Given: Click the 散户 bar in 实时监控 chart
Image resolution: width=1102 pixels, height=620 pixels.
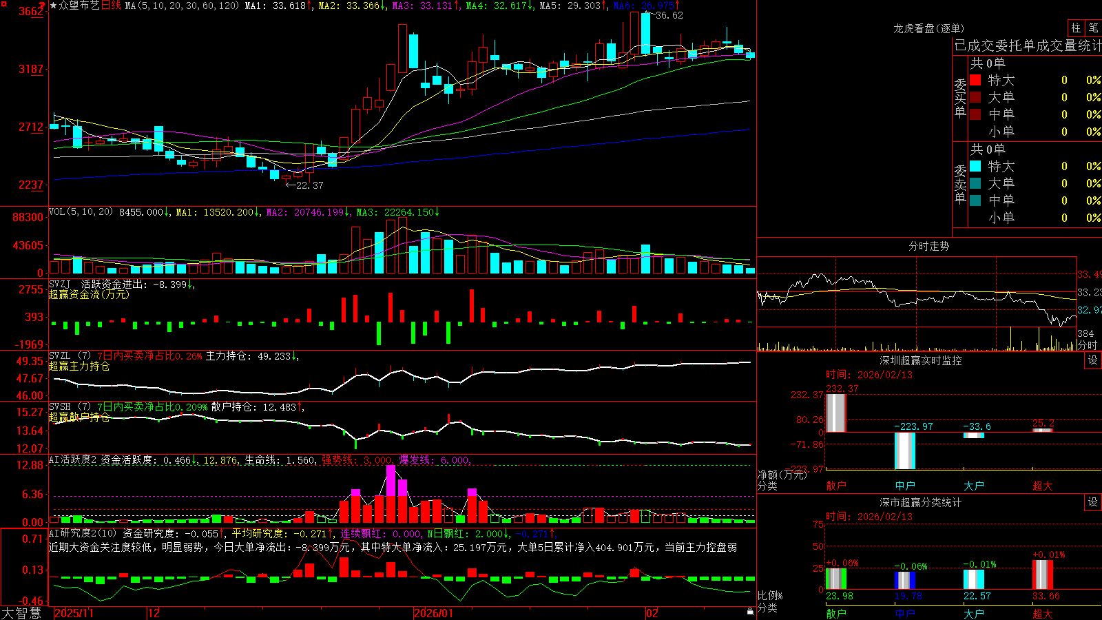Looking at the screenshot, I should 835,413.
